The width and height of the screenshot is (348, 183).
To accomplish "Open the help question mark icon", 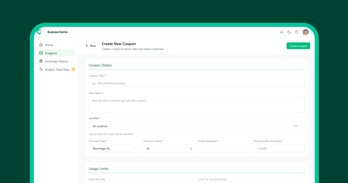I will pyautogui.click(x=297, y=32).
